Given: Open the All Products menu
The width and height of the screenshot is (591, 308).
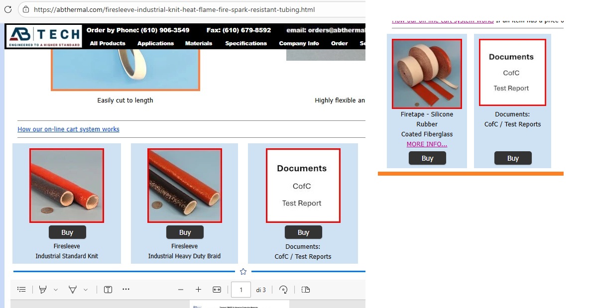Looking at the screenshot, I should coord(108,43).
